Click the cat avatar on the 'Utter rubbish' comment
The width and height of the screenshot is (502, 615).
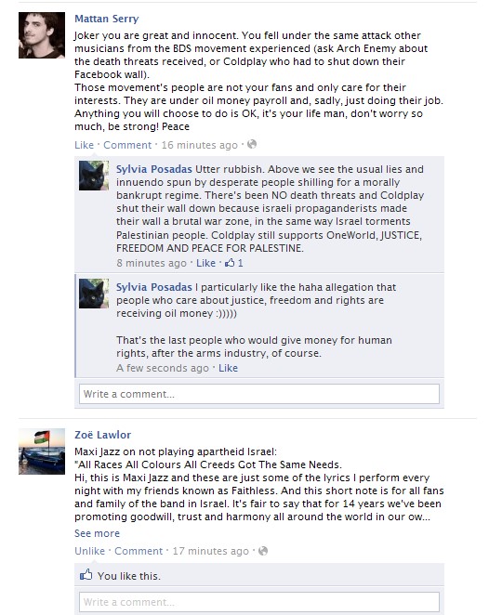pyautogui.click(x=94, y=176)
